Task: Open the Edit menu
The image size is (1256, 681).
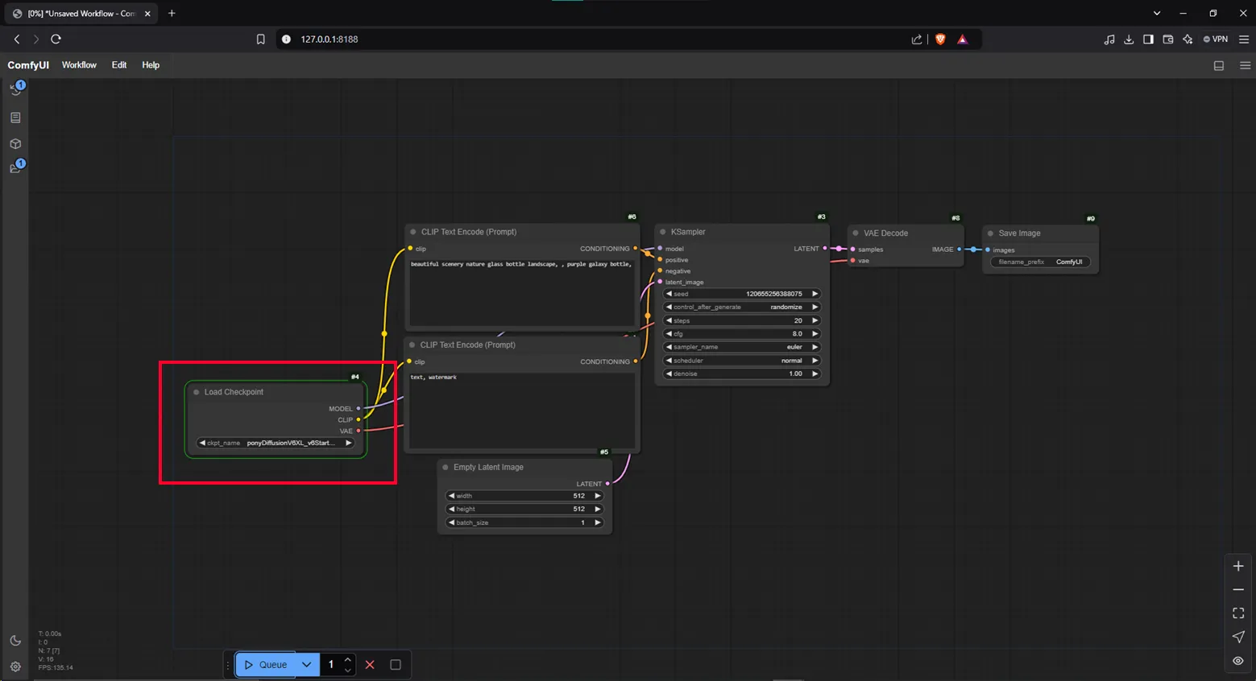Action: click(119, 65)
